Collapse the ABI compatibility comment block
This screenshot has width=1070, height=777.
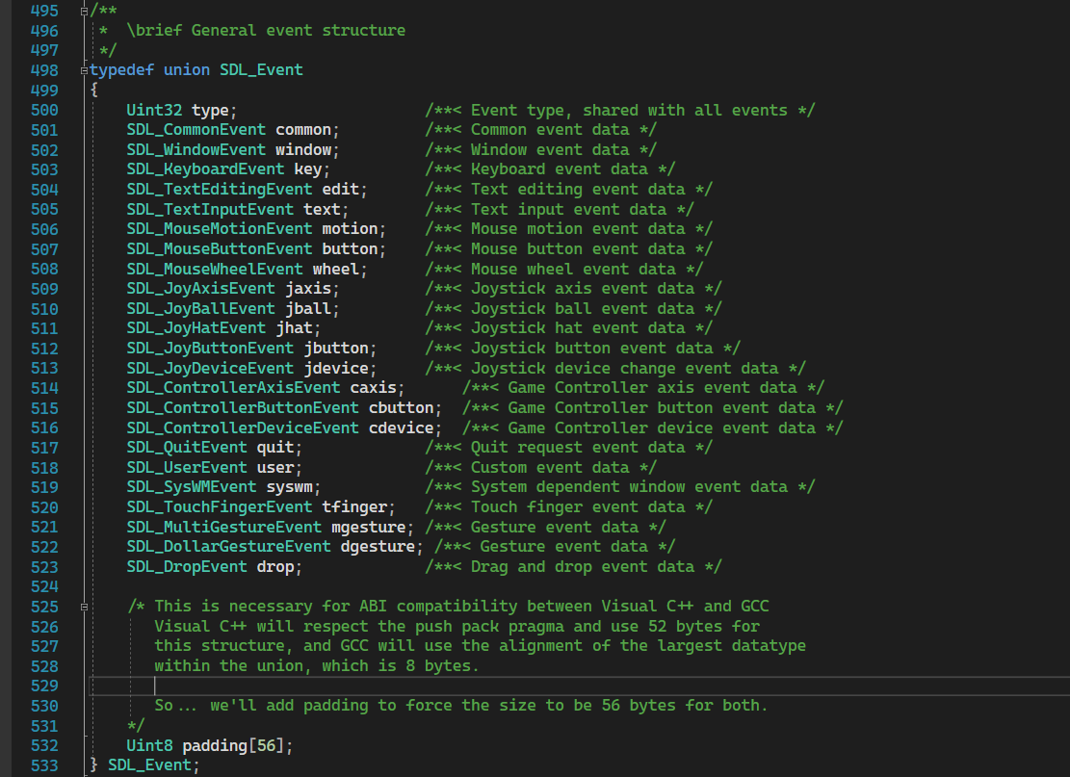click(x=85, y=607)
